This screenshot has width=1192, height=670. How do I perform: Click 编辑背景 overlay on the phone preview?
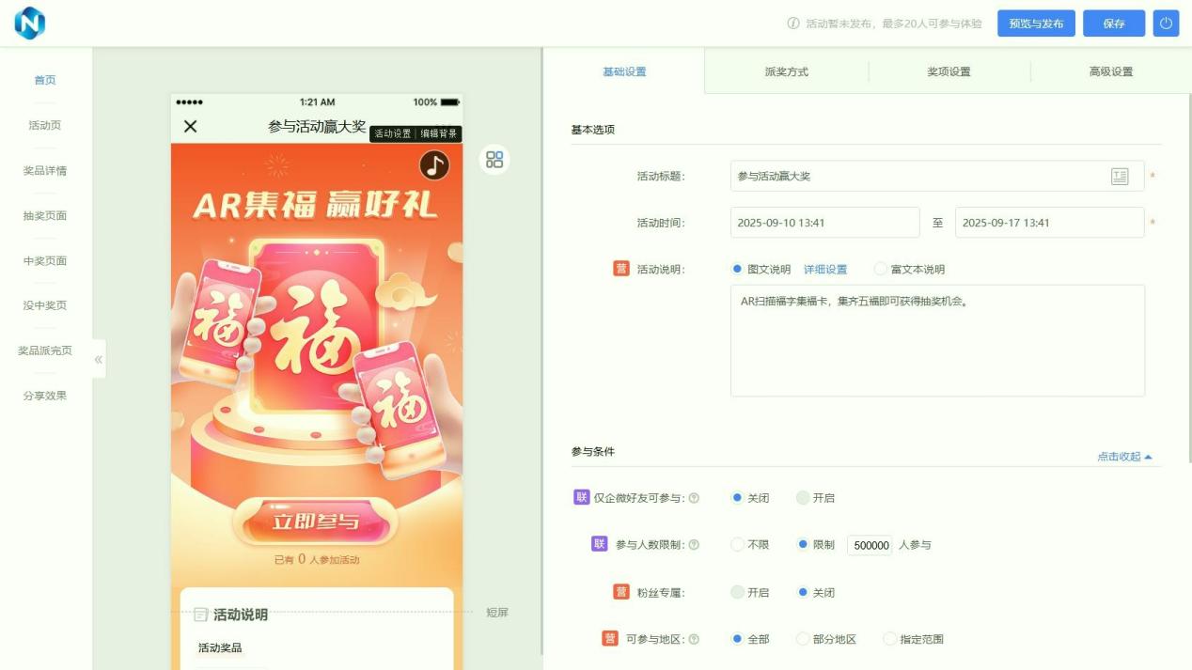[438, 134]
